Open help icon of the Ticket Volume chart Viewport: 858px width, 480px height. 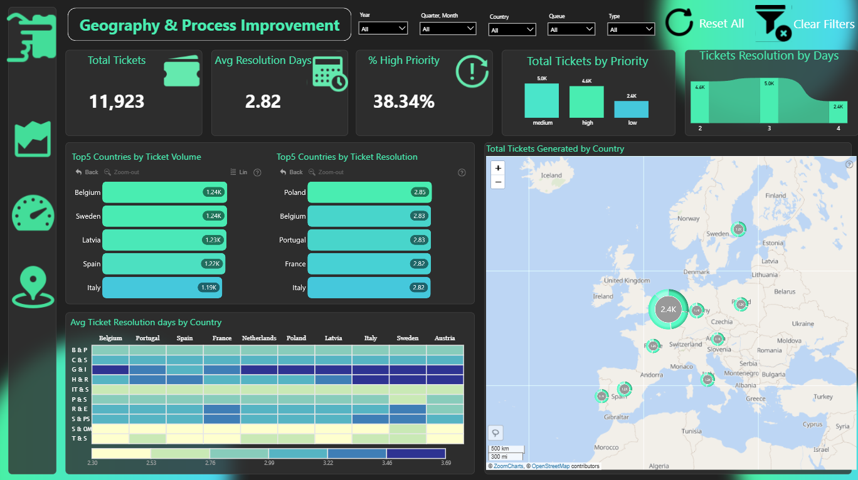coord(257,172)
